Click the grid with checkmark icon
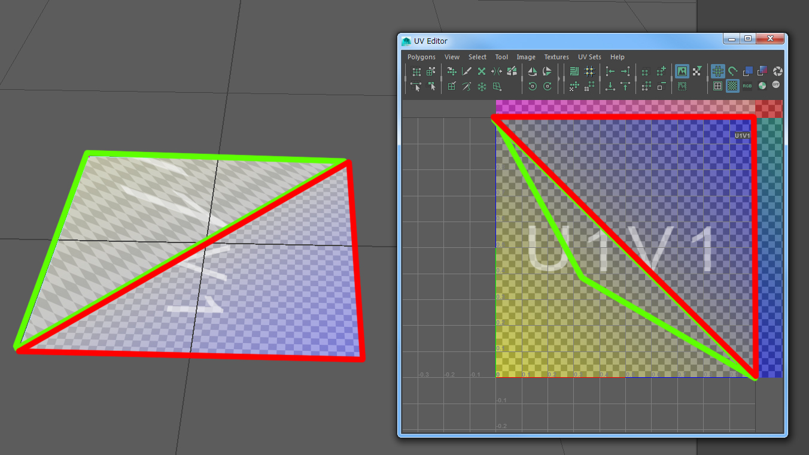The image size is (809, 455). click(452, 86)
